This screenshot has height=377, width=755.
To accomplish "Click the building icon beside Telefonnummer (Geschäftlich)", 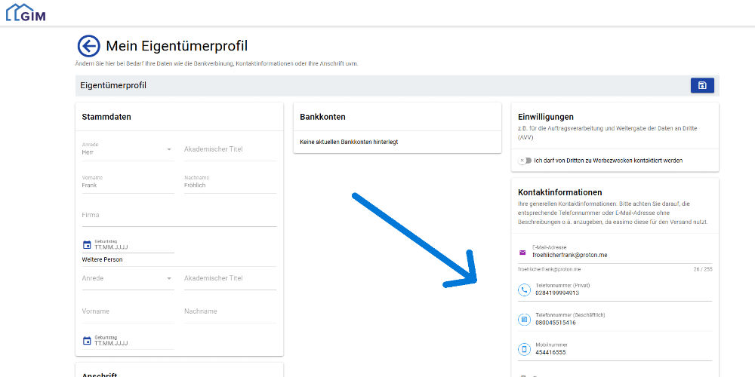I will tap(524, 320).
